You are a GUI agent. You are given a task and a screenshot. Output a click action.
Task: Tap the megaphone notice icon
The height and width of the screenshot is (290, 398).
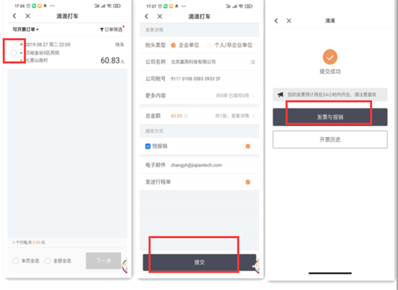click(280, 95)
